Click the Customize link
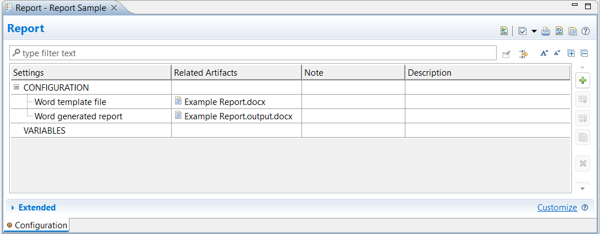This screenshot has height=234, width=600. tap(557, 208)
